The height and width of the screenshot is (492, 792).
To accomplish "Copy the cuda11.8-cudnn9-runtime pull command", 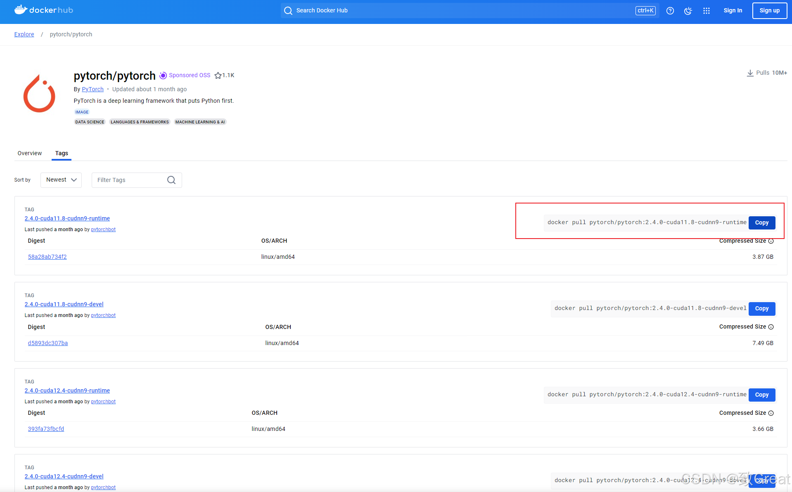I will [x=762, y=223].
